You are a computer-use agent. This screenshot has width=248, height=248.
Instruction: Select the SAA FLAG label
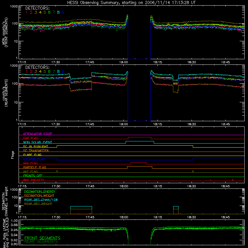pos(30,163)
